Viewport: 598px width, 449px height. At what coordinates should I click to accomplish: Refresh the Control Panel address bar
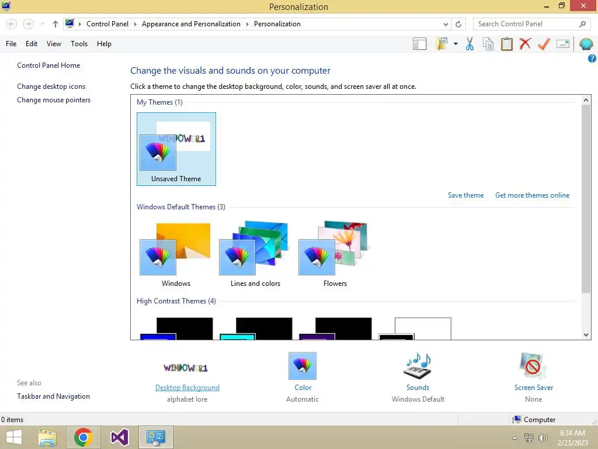point(458,24)
